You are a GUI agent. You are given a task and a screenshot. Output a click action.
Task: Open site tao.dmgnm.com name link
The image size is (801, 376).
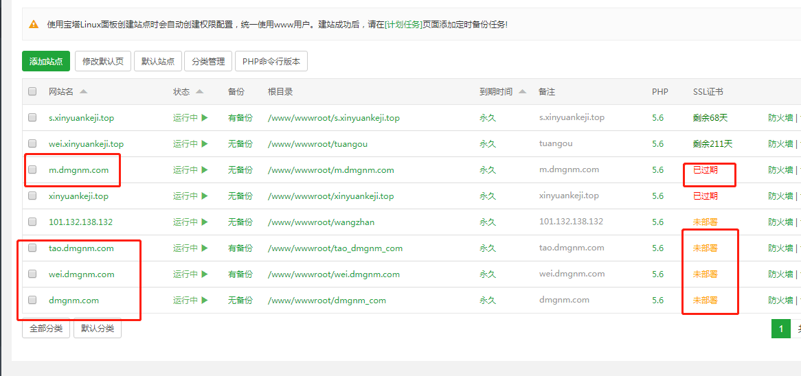(81, 248)
